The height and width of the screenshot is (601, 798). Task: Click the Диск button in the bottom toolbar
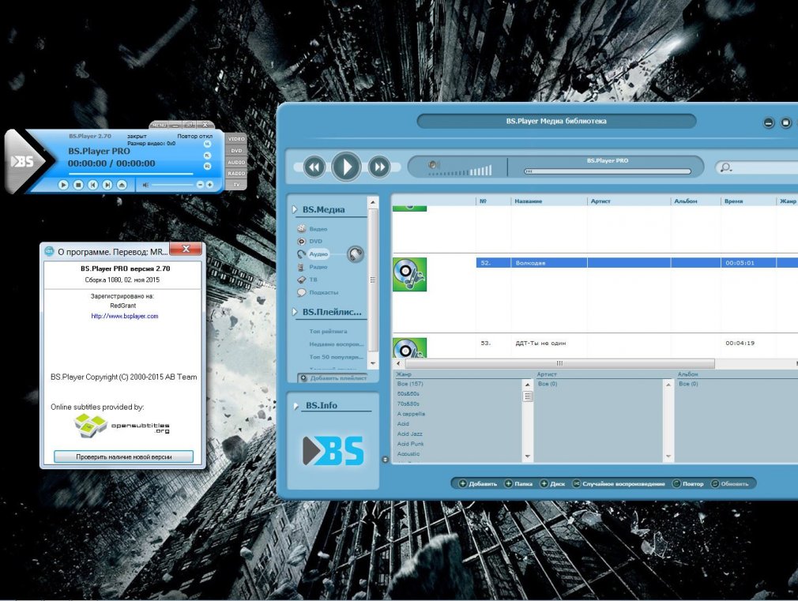[x=552, y=483]
